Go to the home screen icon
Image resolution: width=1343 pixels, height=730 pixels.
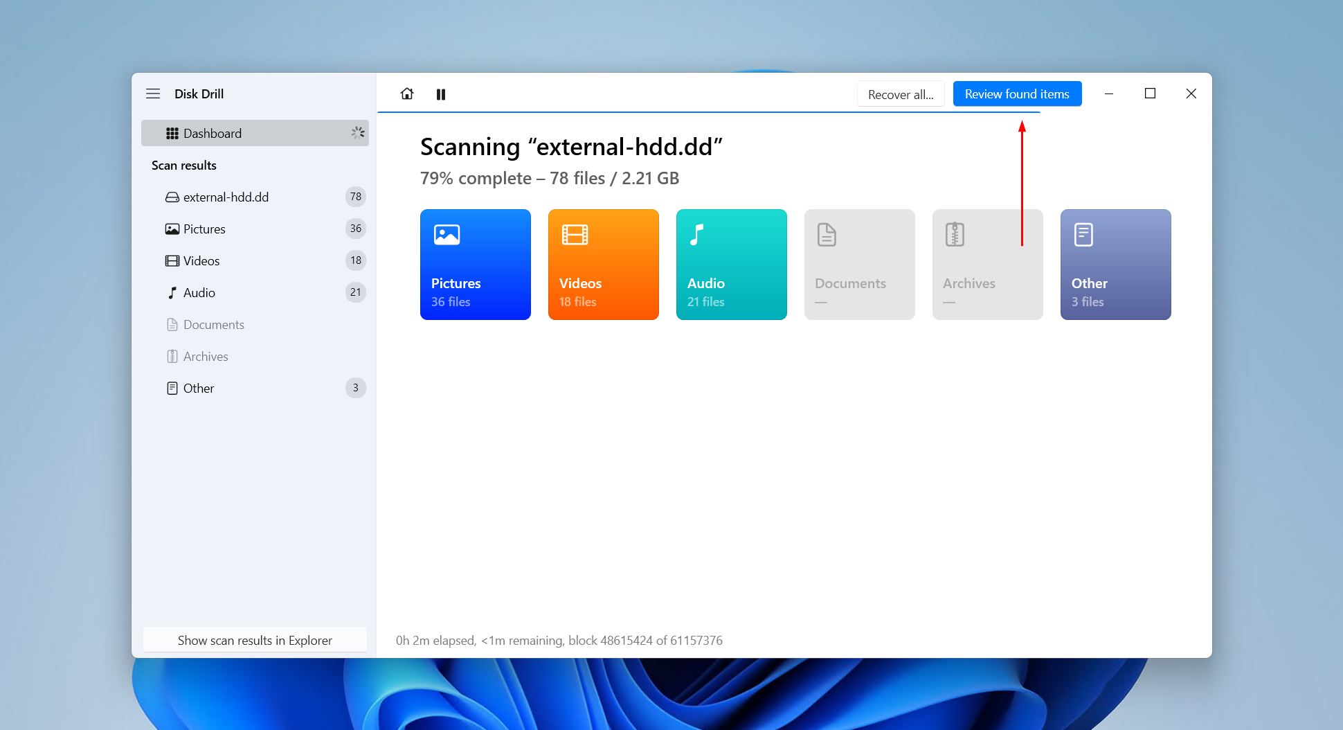point(407,94)
